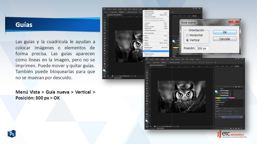Click new group folder icon in Layers panel

236,129
